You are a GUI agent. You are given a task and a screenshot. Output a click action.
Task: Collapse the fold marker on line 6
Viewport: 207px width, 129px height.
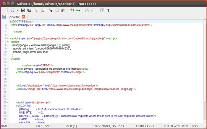click(x=8, y=38)
